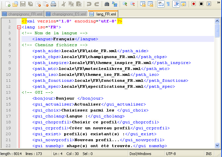Undo the last edit

89,4
